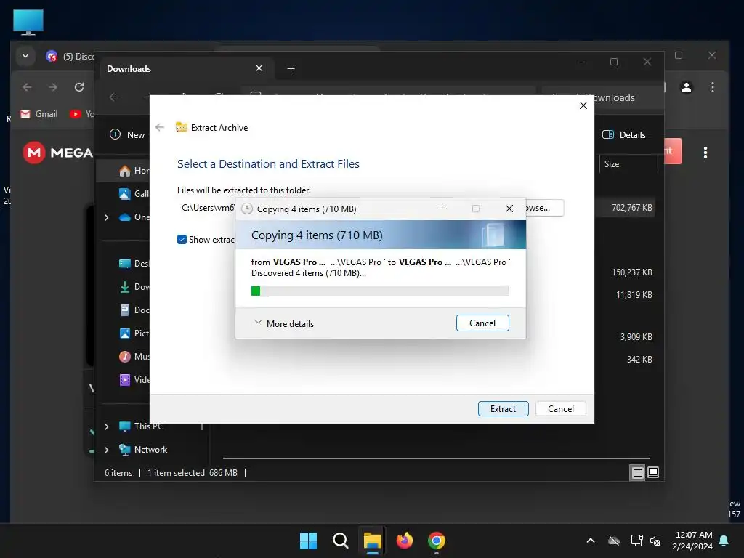Image resolution: width=744 pixels, height=558 pixels.
Task: Open Chrome from the taskbar
Action: click(x=436, y=541)
